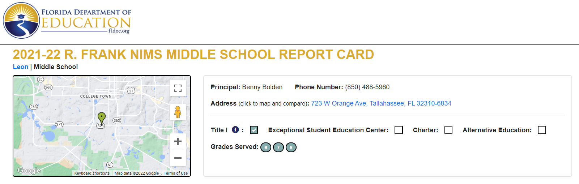
Task: Zoom out the map with minus button
Action: coord(178,158)
